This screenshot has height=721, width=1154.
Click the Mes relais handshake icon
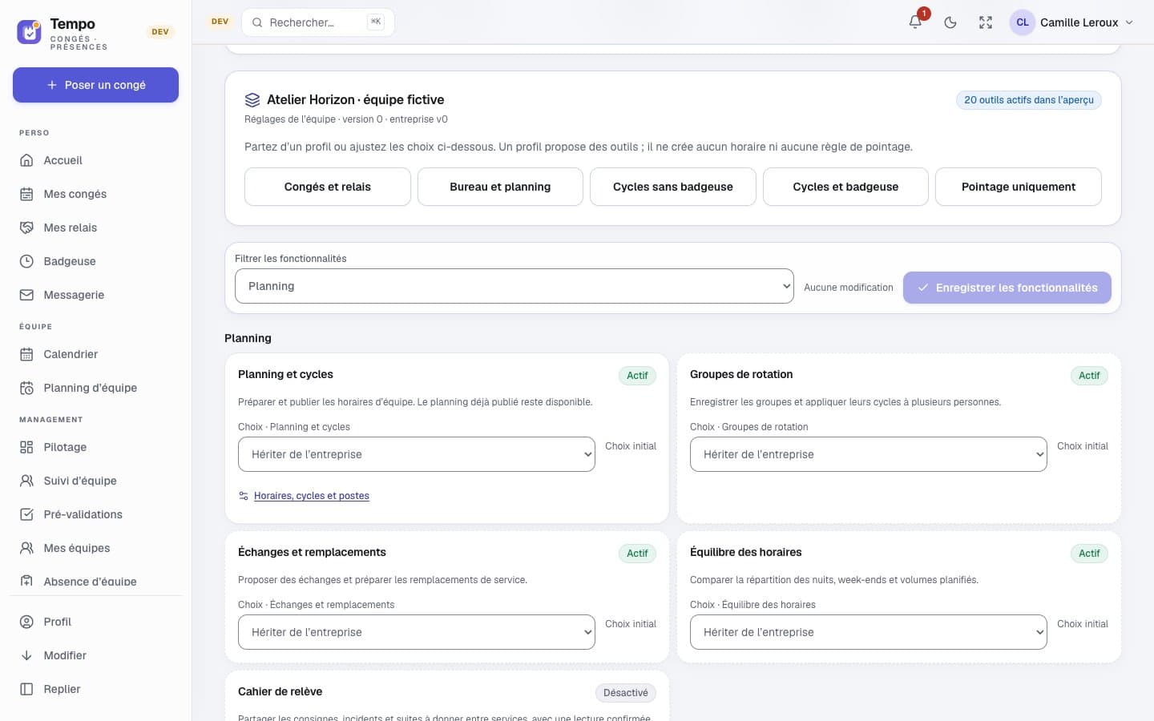pyautogui.click(x=26, y=228)
